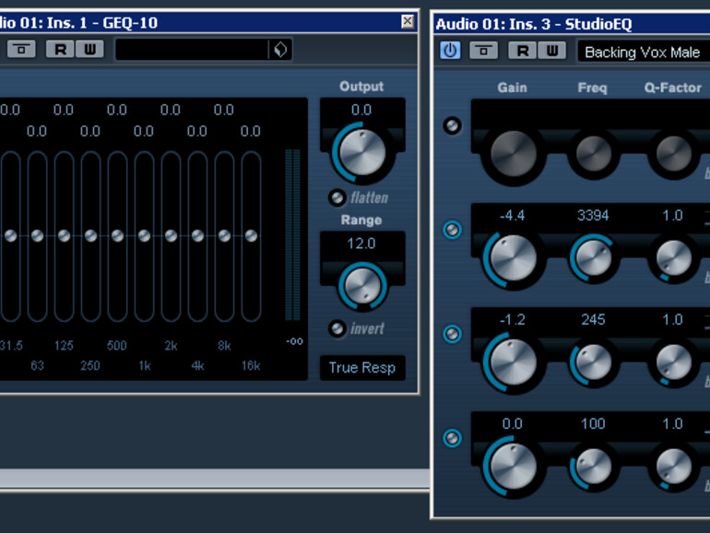
Task: Click the 3394 frequency value
Action: pyautogui.click(x=593, y=216)
